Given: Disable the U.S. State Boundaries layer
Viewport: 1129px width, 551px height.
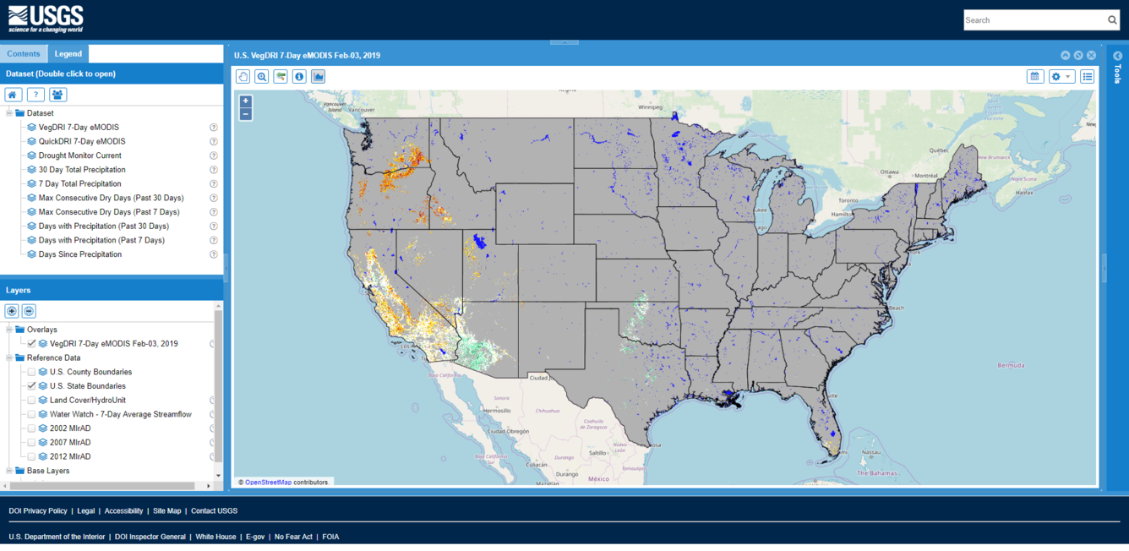Looking at the screenshot, I should (31, 385).
